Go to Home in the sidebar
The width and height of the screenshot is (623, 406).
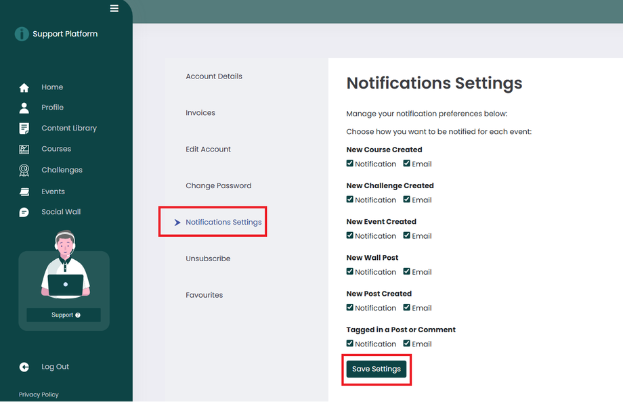[52, 87]
